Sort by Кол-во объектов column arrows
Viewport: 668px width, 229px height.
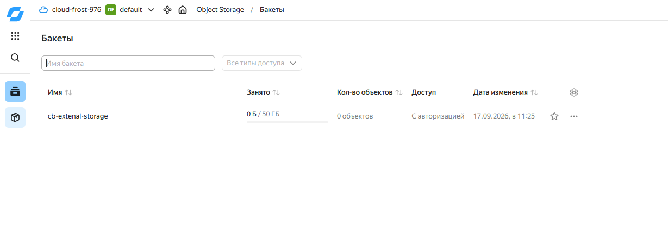399,92
